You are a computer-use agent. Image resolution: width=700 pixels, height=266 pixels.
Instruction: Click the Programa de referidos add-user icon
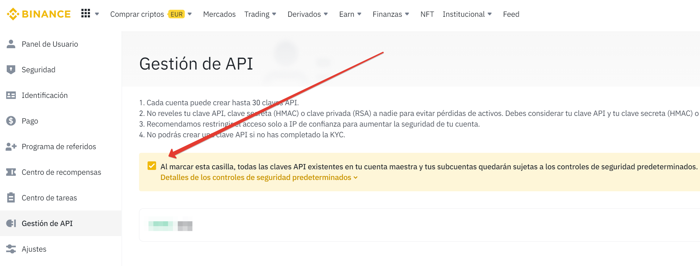click(x=11, y=146)
